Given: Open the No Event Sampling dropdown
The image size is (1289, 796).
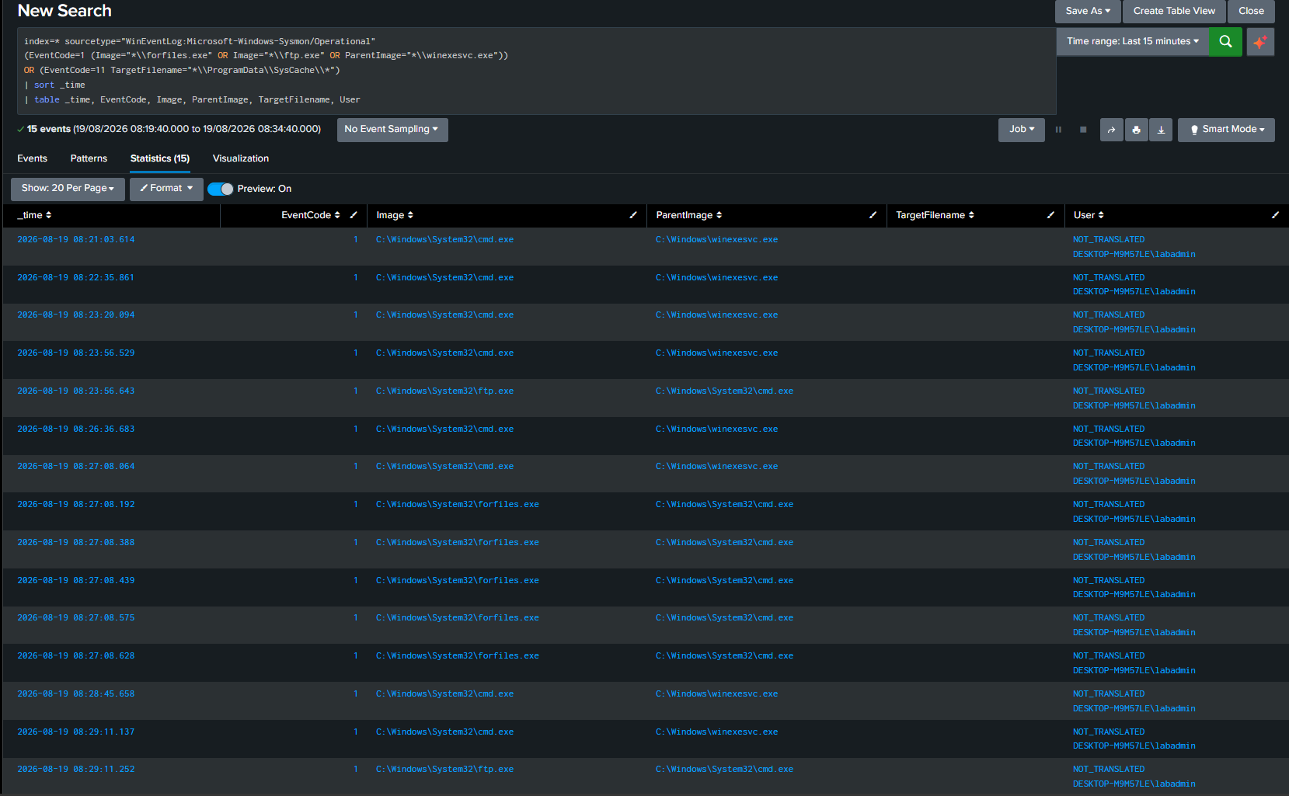Looking at the screenshot, I should coord(392,130).
